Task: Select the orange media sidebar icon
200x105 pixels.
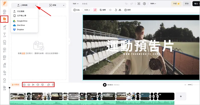Action: tap(5, 19)
